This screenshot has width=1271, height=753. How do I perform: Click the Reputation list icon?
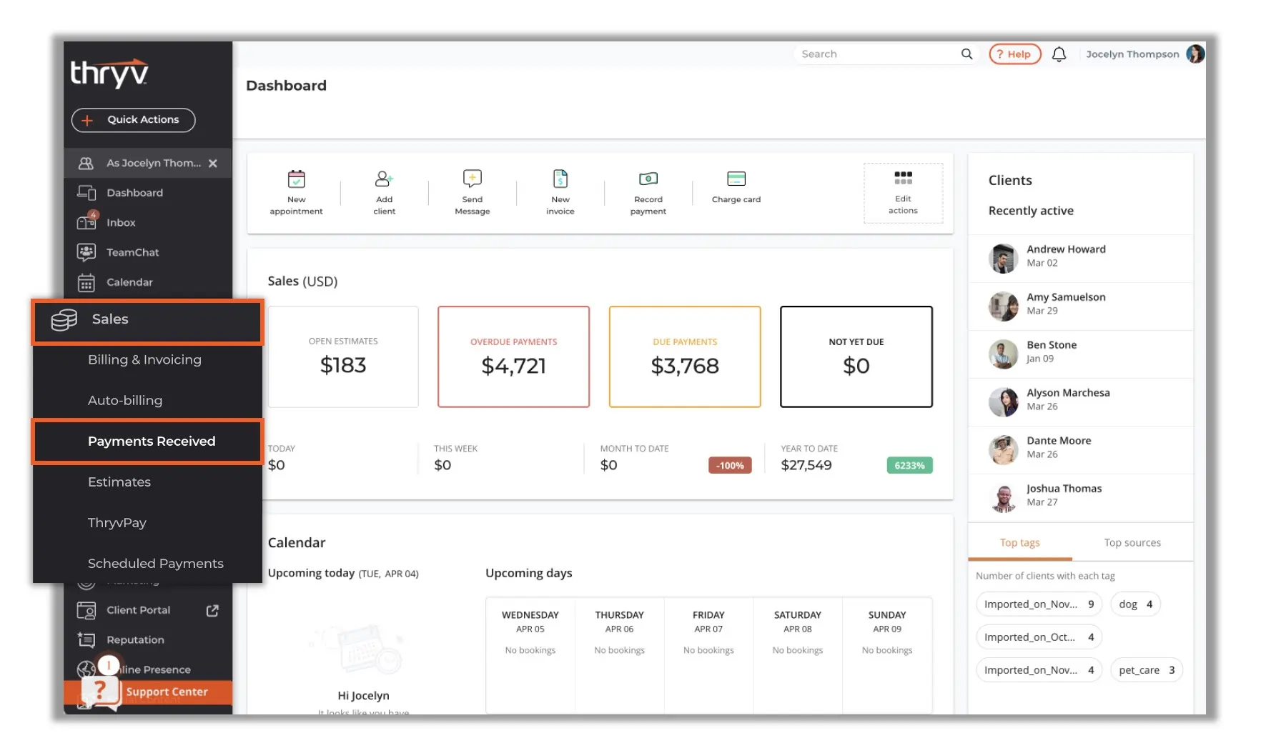click(x=86, y=640)
